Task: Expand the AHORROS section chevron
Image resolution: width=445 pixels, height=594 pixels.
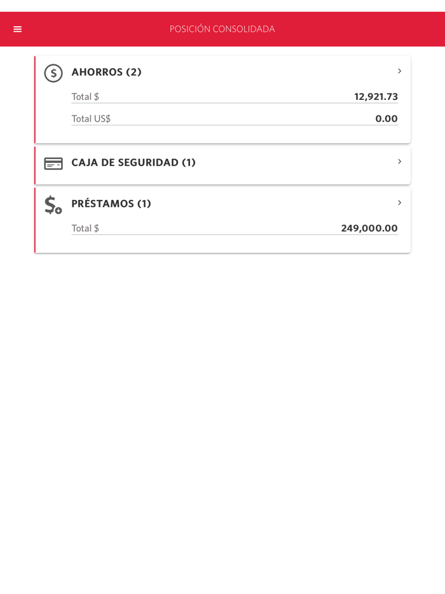Action: pos(399,71)
